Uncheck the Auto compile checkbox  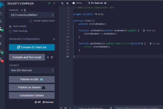10,26
